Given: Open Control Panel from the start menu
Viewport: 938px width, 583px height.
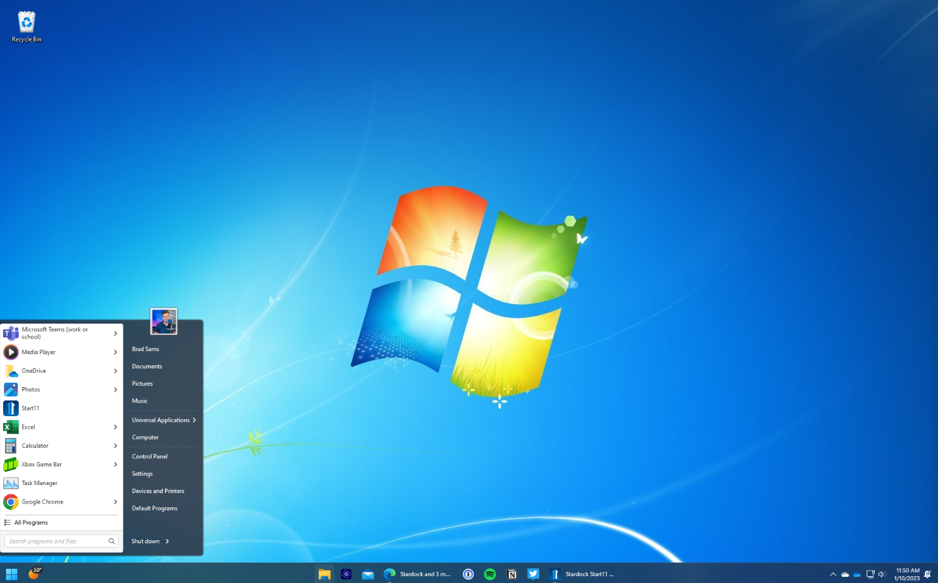Looking at the screenshot, I should coord(150,456).
